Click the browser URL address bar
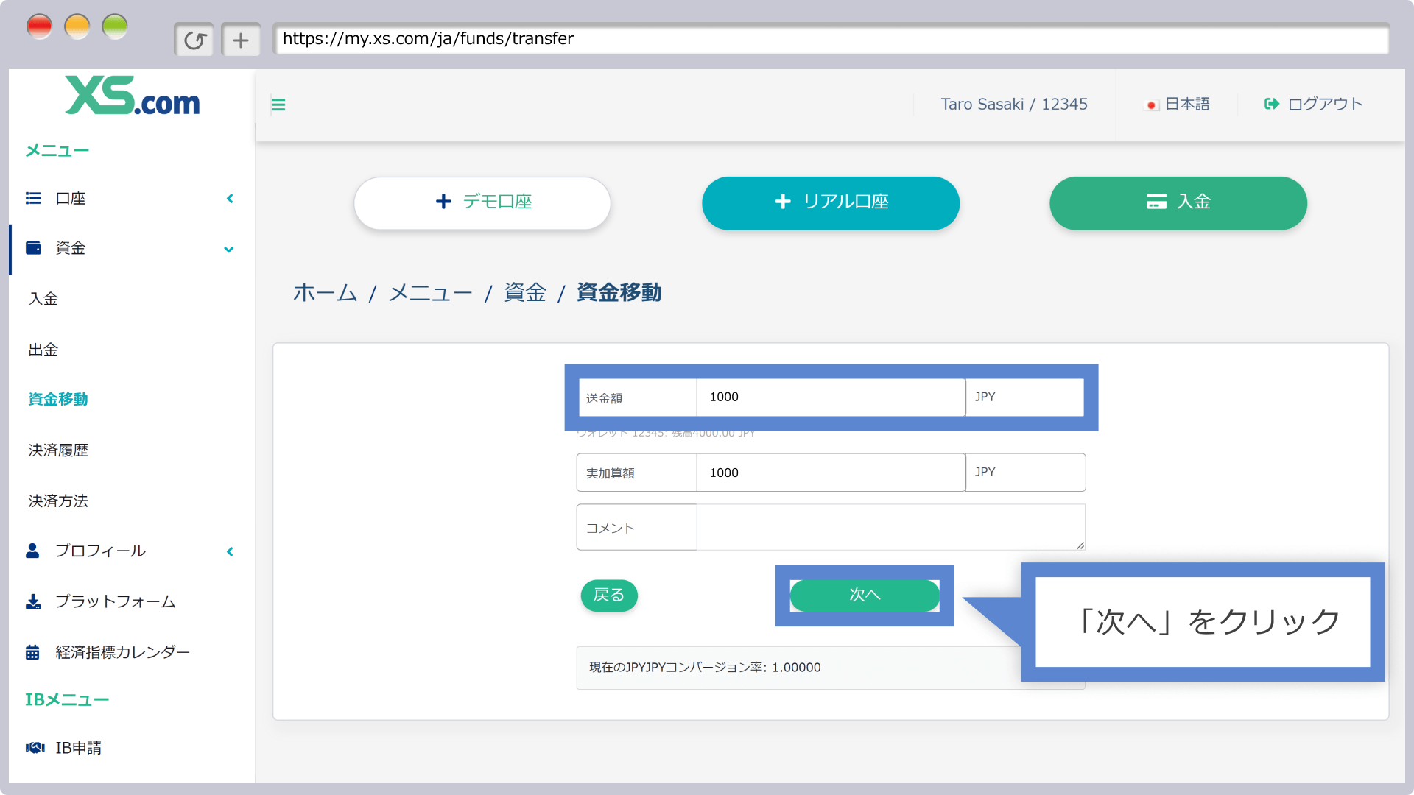Screen dimensions: 1414x795 (x=831, y=39)
